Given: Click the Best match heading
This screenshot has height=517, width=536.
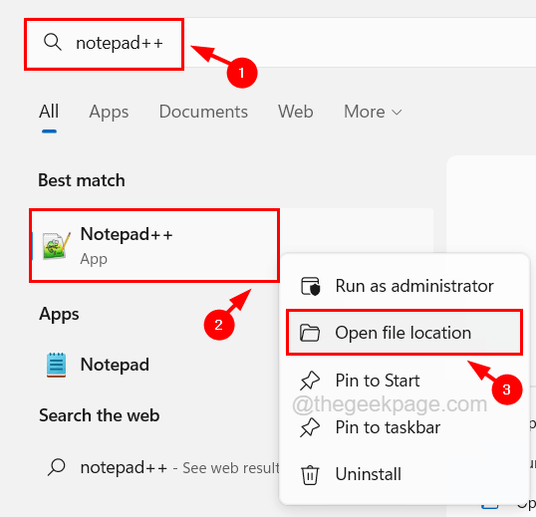Looking at the screenshot, I should point(82,180).
